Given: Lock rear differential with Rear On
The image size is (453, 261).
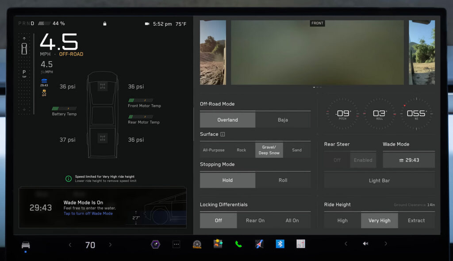Looking at the screenshot, I should click(255, 220).
